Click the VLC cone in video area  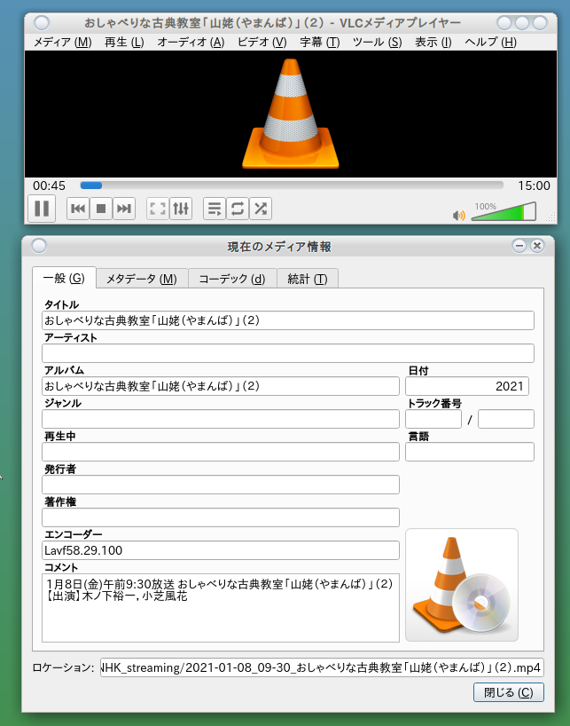[x=291, y=114]
